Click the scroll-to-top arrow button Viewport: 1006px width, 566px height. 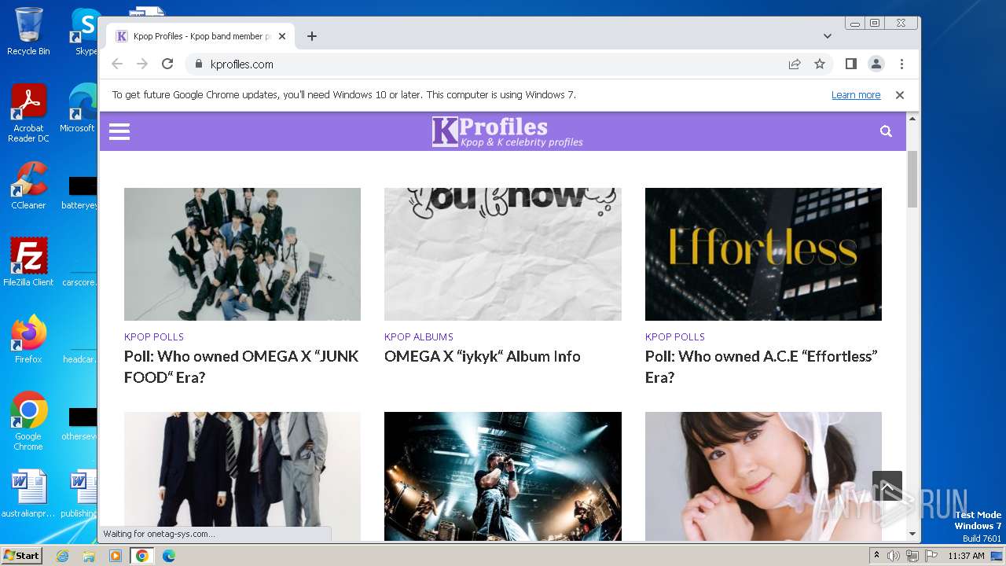(x=887, y=486)
